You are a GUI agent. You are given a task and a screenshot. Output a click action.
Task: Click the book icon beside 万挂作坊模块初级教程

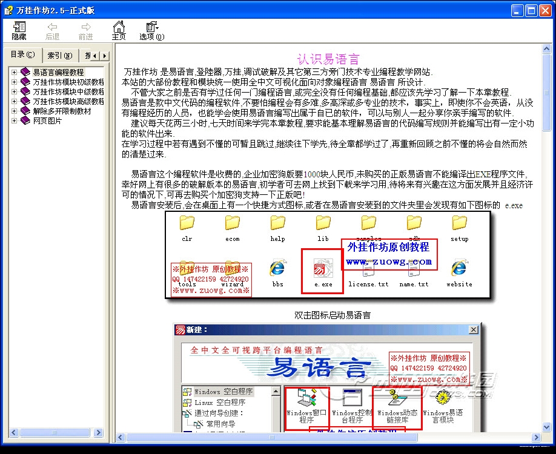pos(25,82)
